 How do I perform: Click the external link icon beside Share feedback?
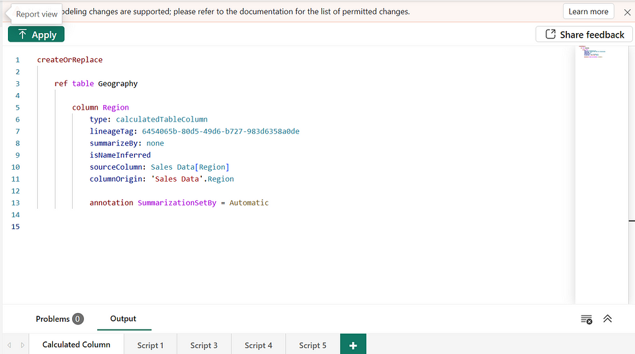(x=550, y=34)
